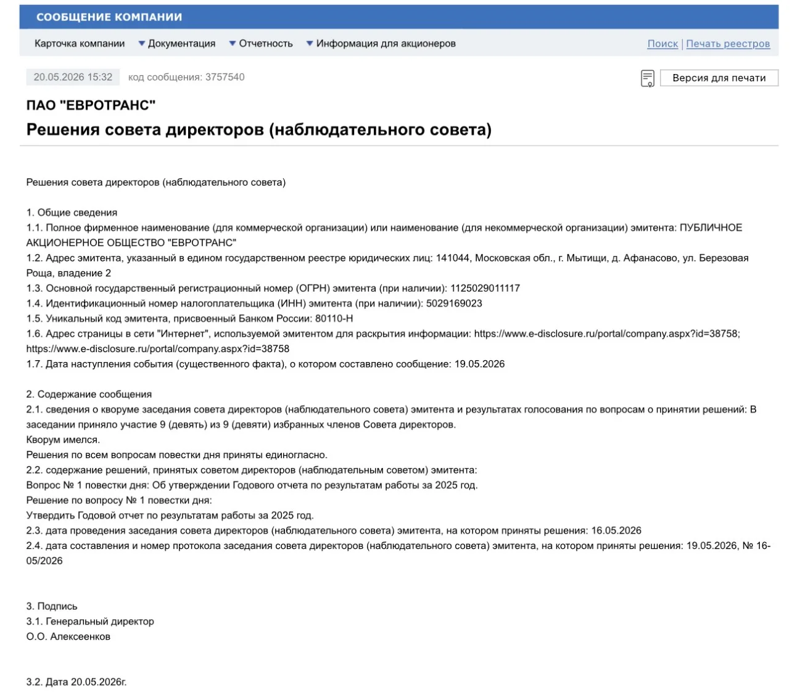Click the text код сообщения: 3757540
Screen dimensions: 792x700
pos(186,77)
